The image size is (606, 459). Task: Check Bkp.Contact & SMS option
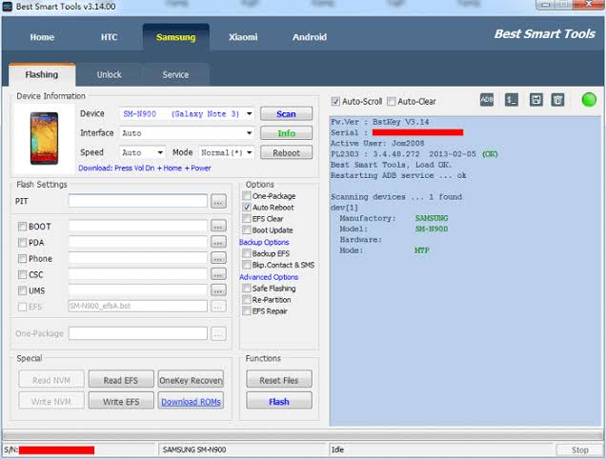pyautogui.click(x=247, y=265)
